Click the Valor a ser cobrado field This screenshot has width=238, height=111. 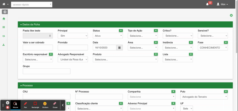pos(38,47)
